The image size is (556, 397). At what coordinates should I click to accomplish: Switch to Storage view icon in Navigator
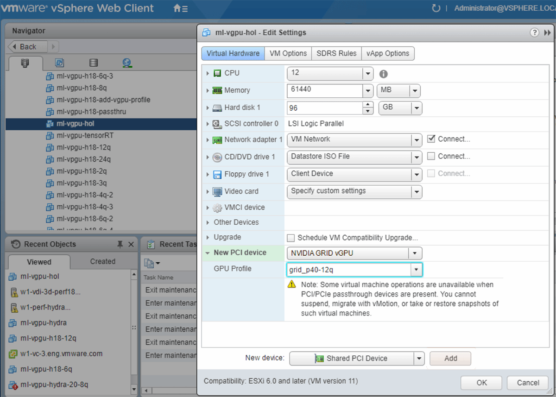(x=93, y=63)
